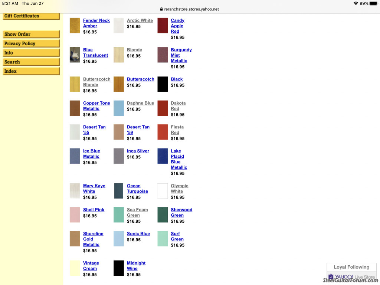Click the Info sidebar button
Screen dimensions: 380x285
pyautogui.click(x=31, y=53)
